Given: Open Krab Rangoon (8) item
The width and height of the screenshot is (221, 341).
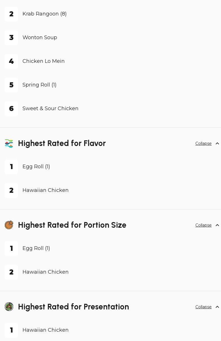Looking at the screenshot, I should click(44, 14).
